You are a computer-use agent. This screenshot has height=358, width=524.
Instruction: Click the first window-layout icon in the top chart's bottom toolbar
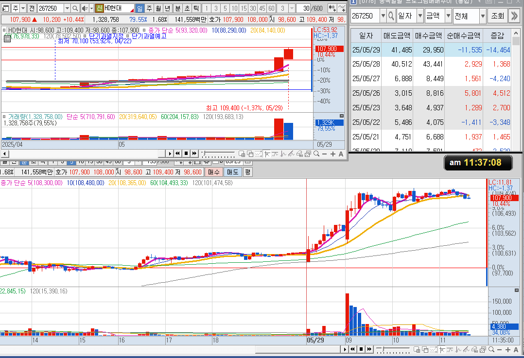(x=242, y=153)
